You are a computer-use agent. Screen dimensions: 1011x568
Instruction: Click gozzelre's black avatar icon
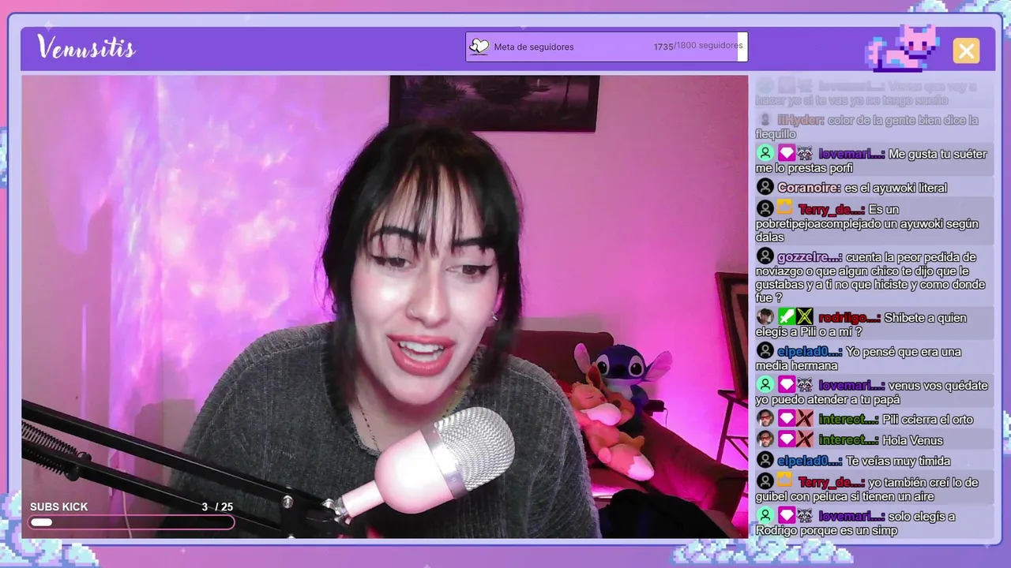pos(765,256)
